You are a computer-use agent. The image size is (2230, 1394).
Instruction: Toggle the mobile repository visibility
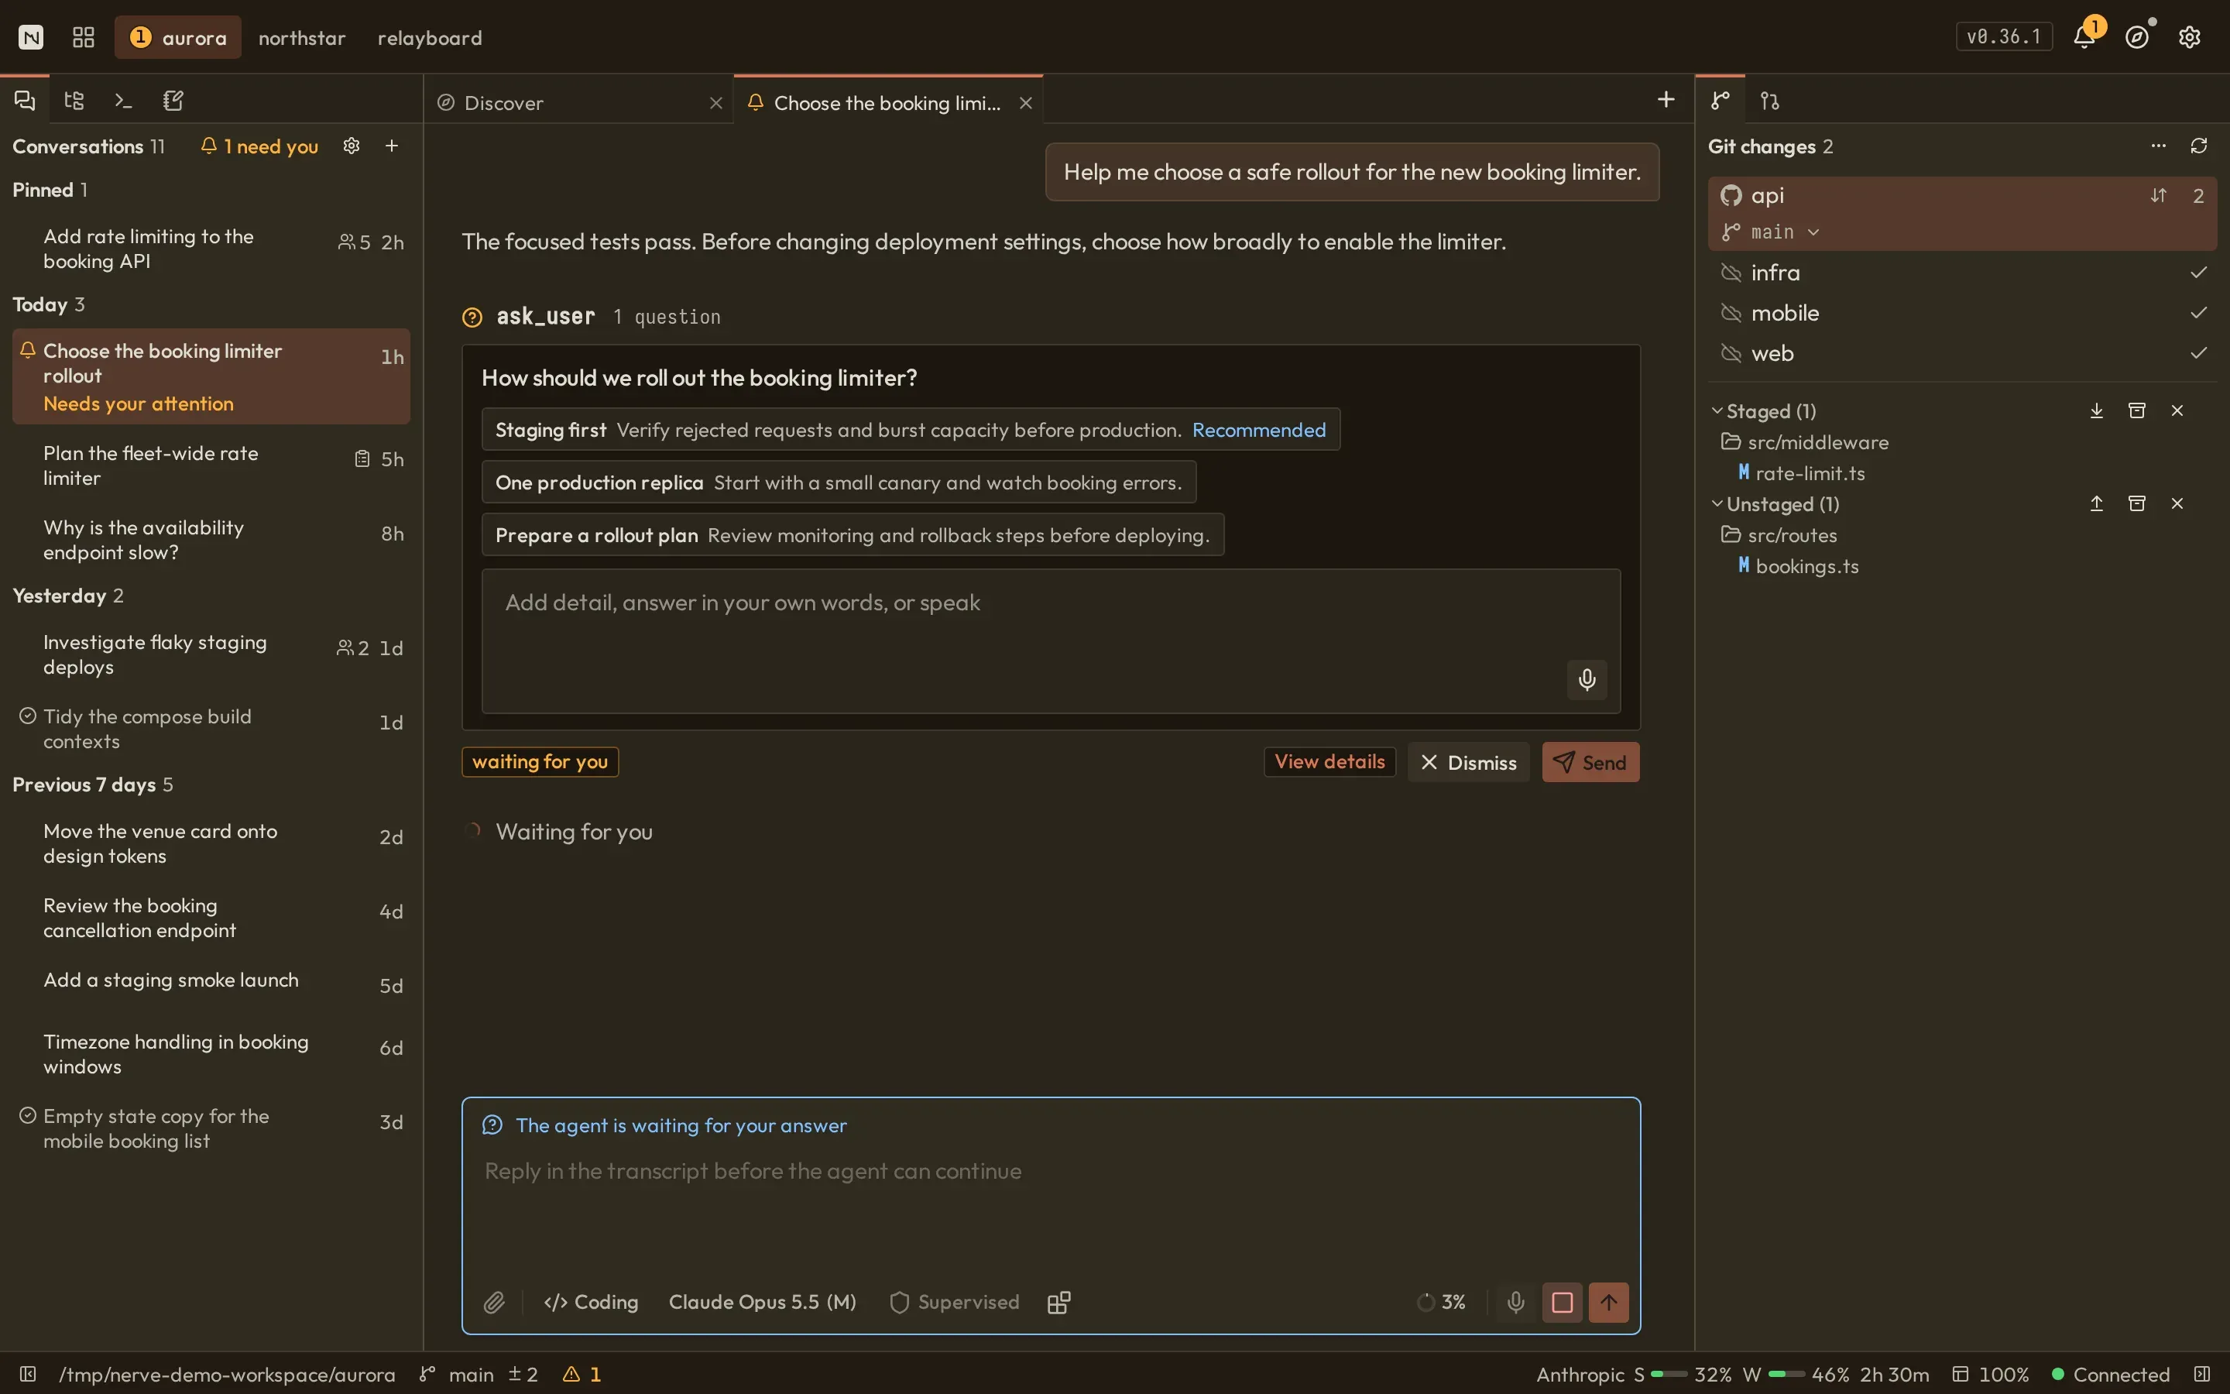(x=1731, y=314)
